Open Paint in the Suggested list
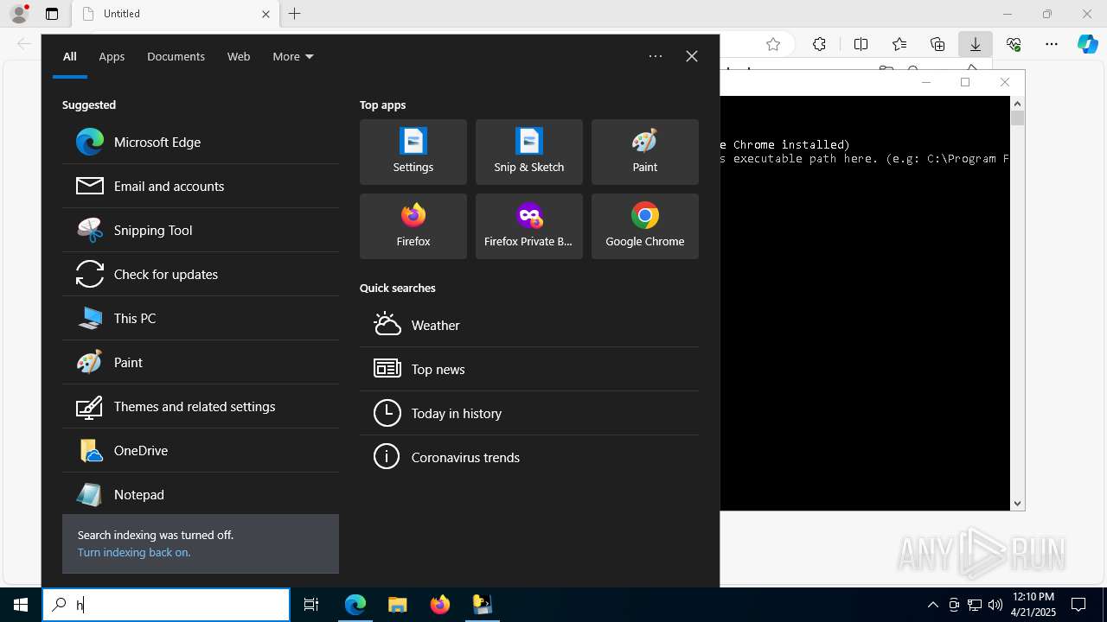The image size is (1107, 622). [201, 362]
